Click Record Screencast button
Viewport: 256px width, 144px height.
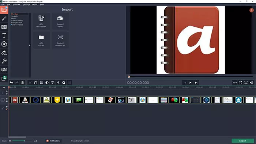pos(60,40)
